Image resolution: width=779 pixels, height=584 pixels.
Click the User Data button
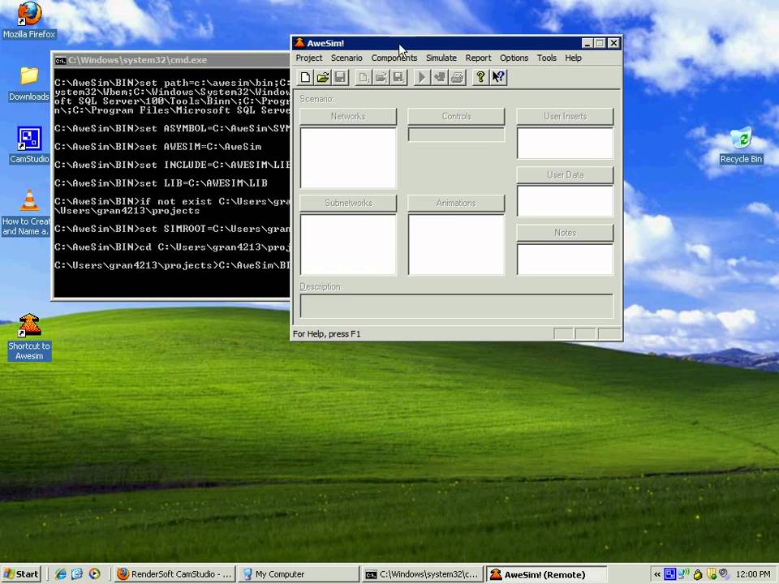pos(565,175)
